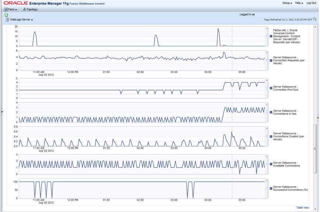The width and height of the screenshot is (320, 212).
Task: Remove the Connections in Use chart
Action: pos(267,105)
